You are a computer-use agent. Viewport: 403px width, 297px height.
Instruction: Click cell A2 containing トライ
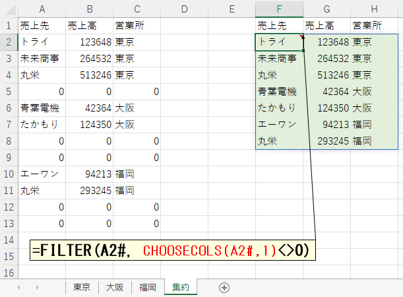click(x=42, y=42)
